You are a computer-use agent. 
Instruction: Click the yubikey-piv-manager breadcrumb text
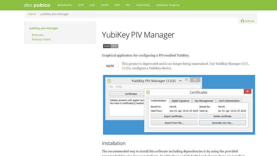click(55, 14)
